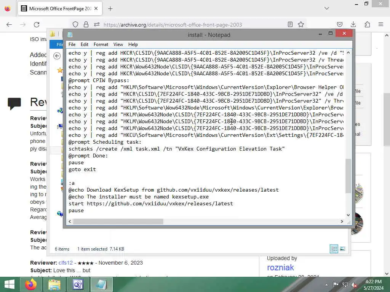The height and width of the screenshot is (292, 390).
Task: Click '1 item selected 7.14 KB' status text
Action: point(101,249)
